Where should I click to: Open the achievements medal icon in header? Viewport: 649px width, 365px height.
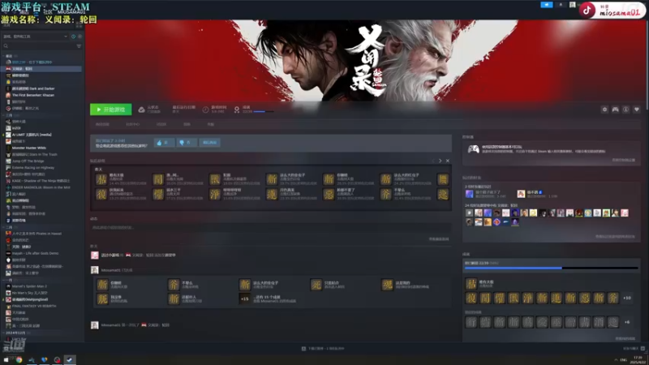click(x=237, y=109)
